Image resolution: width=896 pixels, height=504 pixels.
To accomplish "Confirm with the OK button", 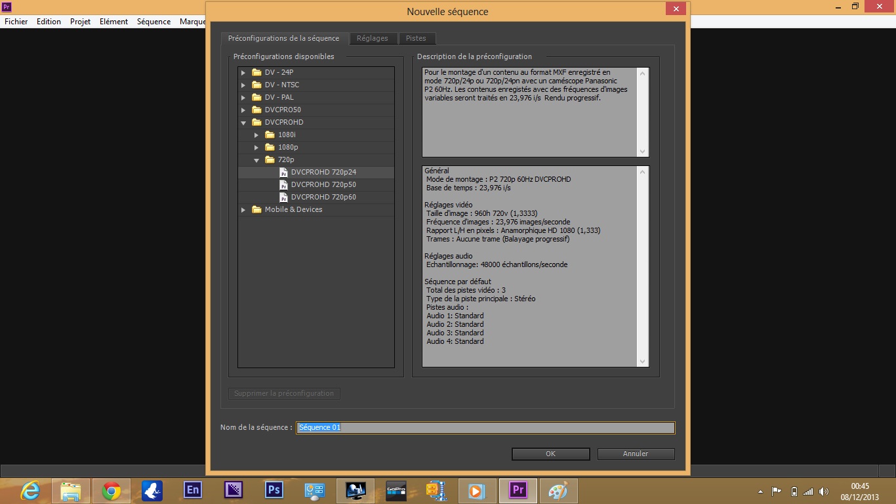I will coord(550,453).
